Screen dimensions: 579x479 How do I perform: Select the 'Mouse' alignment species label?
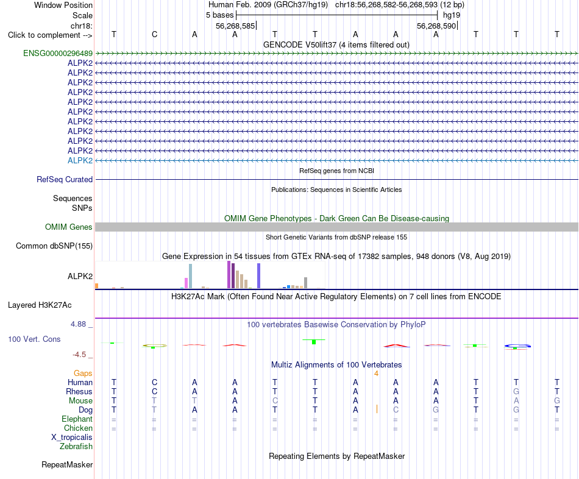point(80,401)
